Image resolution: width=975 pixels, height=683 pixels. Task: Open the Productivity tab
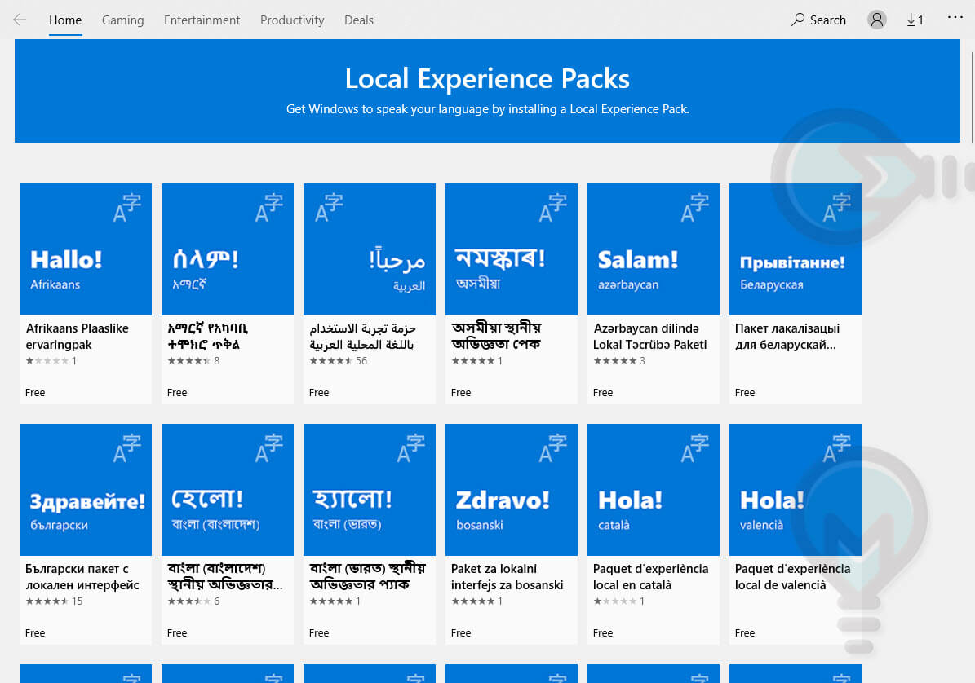[x=292, y=20]
